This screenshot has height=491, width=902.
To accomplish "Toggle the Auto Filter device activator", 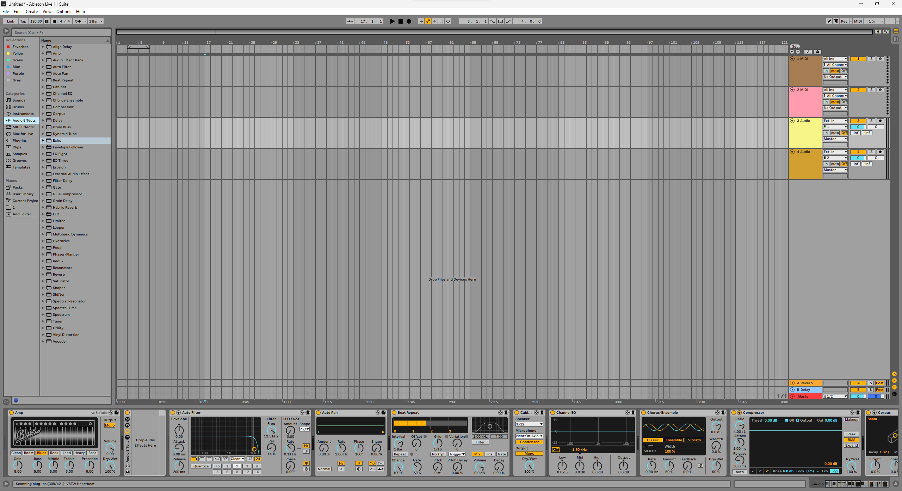I will click(173, 412).
